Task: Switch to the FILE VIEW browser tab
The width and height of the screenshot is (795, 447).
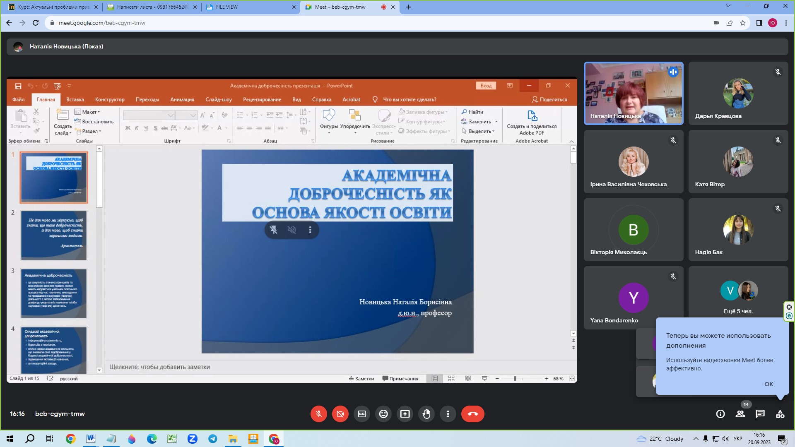Action: [x=251, y=7]
